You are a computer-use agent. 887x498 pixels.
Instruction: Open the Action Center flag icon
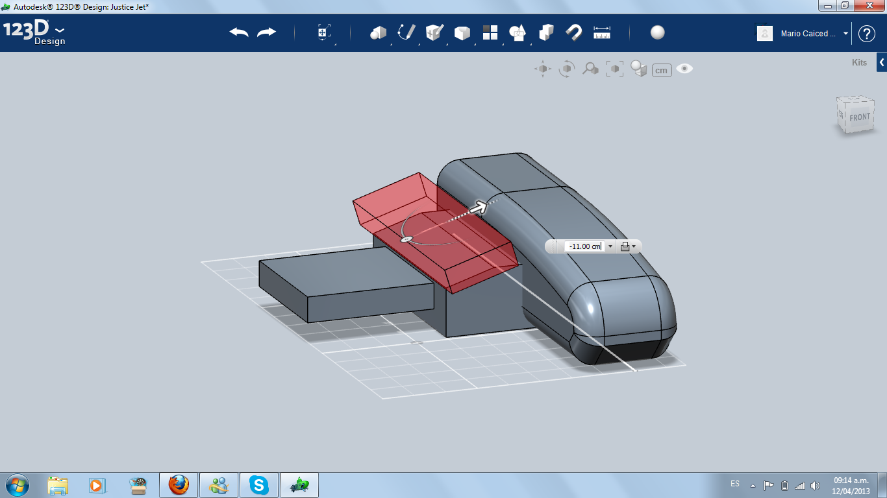coord(768,485)
